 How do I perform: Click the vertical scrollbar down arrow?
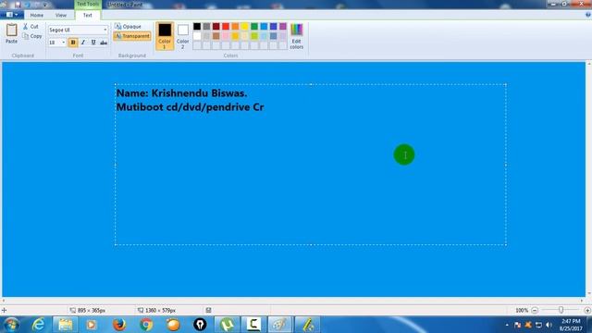tap(589, 293)
